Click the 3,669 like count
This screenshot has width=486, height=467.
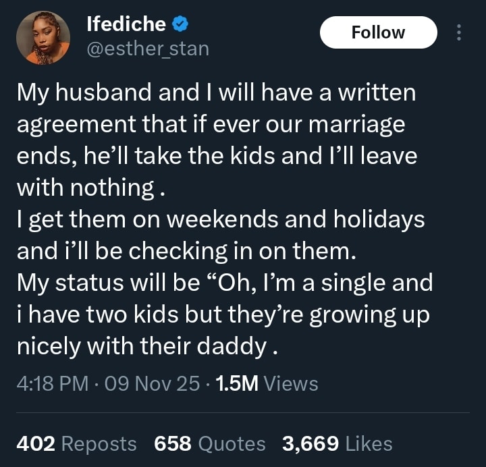point(310,443)
